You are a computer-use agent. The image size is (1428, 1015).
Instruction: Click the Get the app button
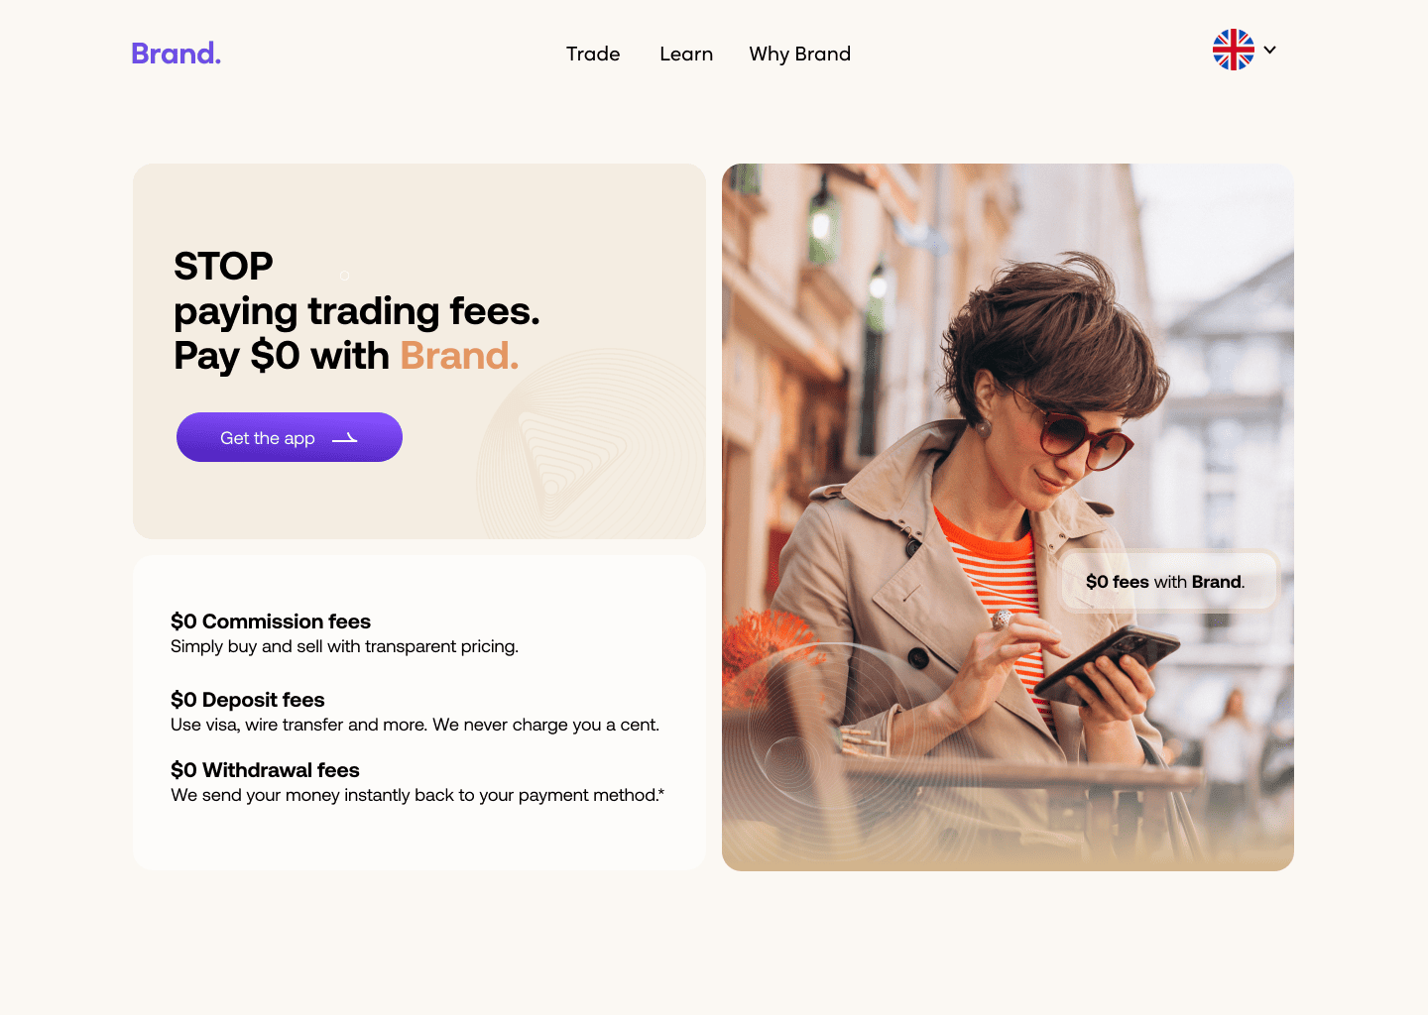[290, 437]
